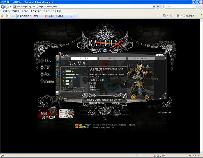The height and width of the screenshot is (158, 203).
Task: Click the Favorites Center star icon
Action: pos(2,16)
